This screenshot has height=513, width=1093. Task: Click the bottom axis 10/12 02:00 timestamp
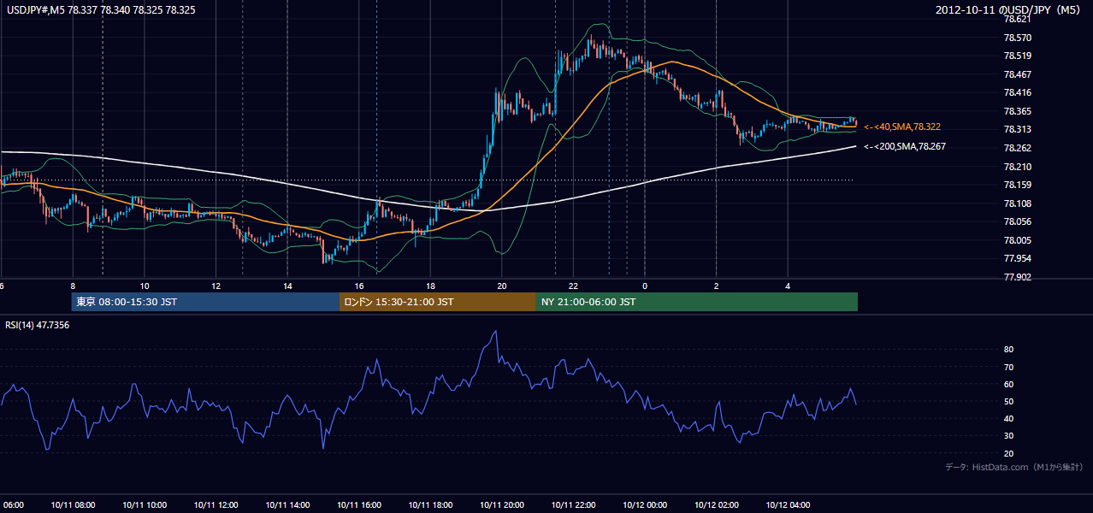click(x=716, y=504)
